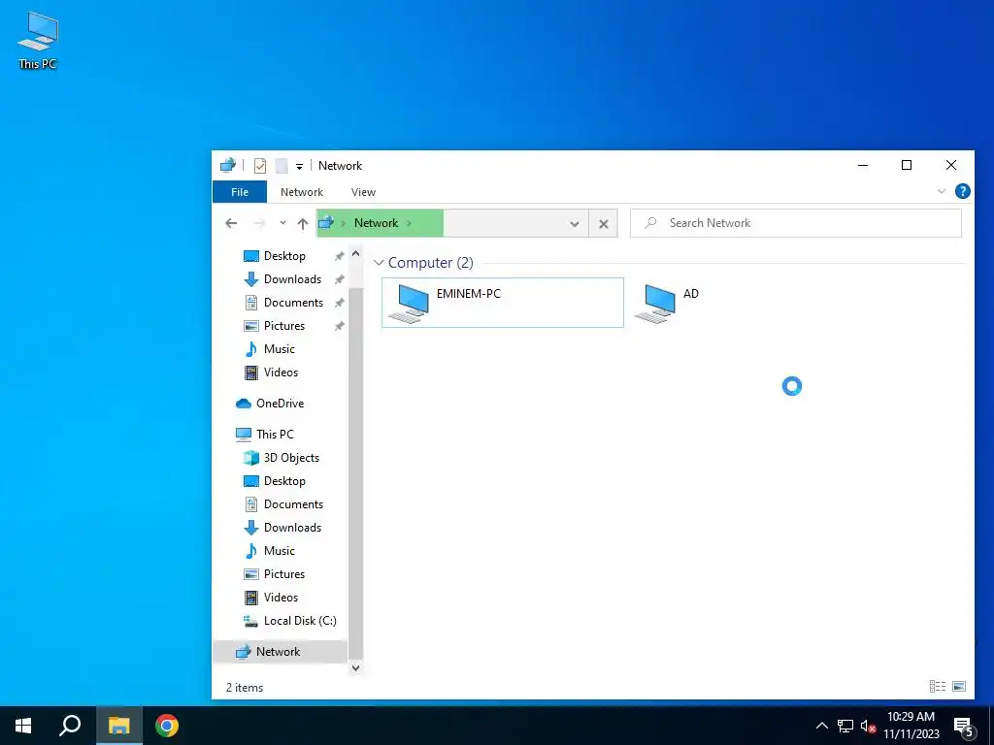This screenshot has height=745, width=994.
Task: Collapse the Computer (2) group
Action: (x=380, y=263)
